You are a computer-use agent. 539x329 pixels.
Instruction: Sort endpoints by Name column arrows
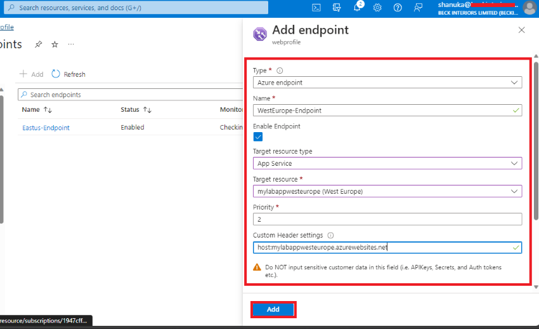[48, 110]
